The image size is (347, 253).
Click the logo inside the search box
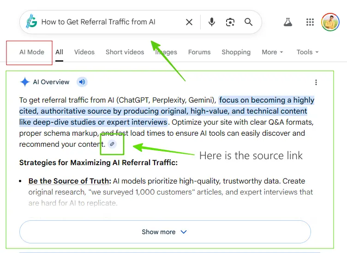31,22
